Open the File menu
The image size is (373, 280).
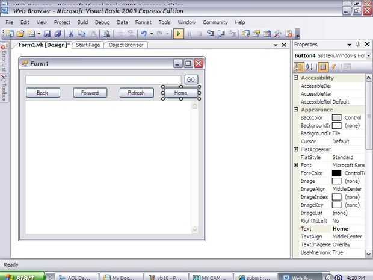[10, 22]
